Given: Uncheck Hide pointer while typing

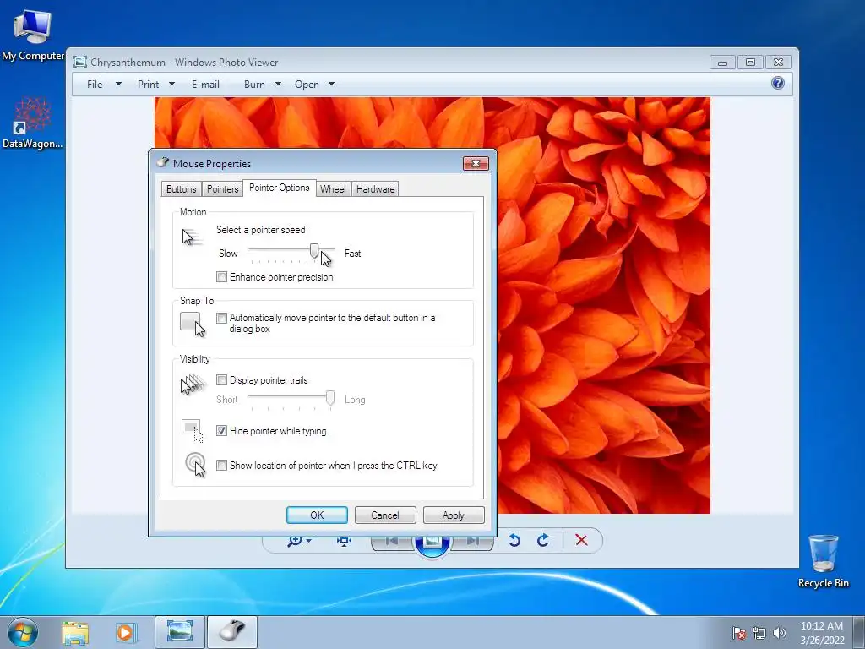Looking at the screenshot, I should coord(222,430).
